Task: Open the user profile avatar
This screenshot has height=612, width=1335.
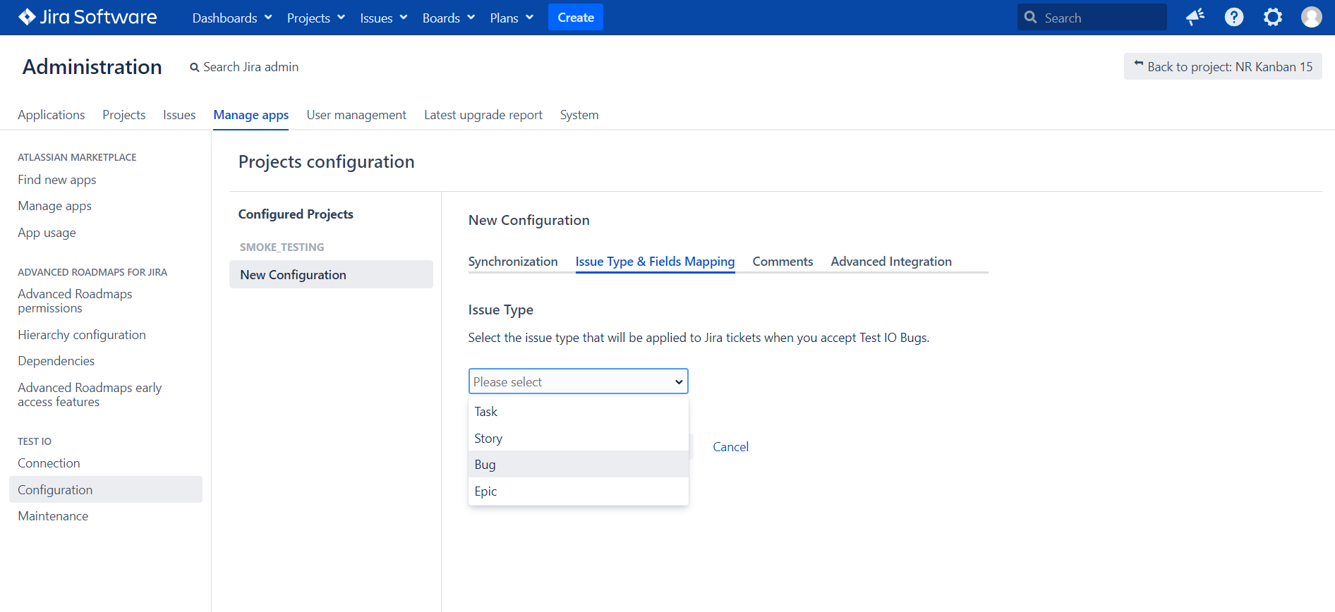Action: [x=1312, y=17]
